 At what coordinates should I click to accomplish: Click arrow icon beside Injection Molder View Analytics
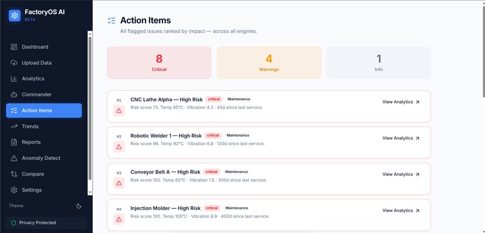pyautogui.click(x=417, y=211)
